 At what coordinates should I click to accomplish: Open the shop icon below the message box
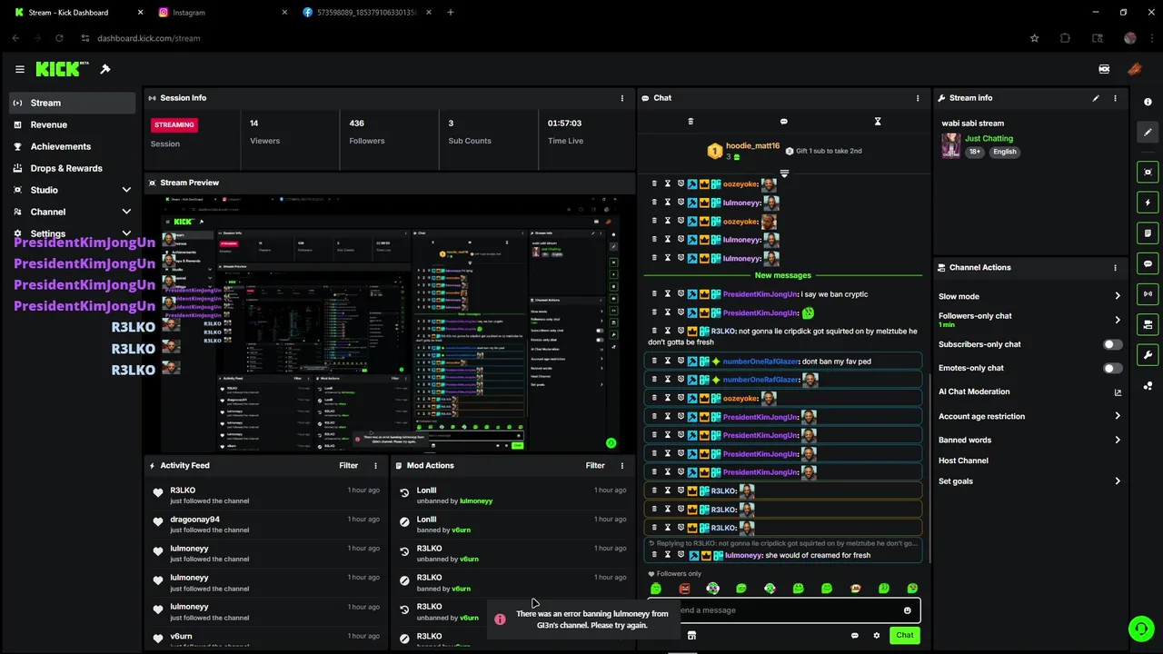[691, 635]
